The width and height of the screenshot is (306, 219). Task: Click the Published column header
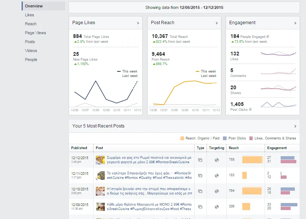click(79, 148)
